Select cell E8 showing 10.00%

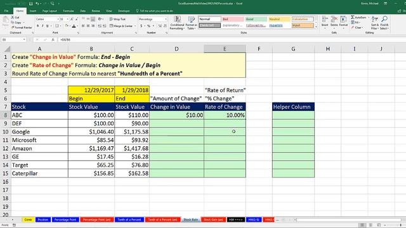pos(225,115)
